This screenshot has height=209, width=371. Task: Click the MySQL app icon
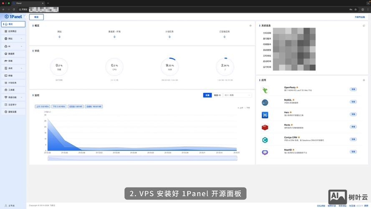point(265,102)
